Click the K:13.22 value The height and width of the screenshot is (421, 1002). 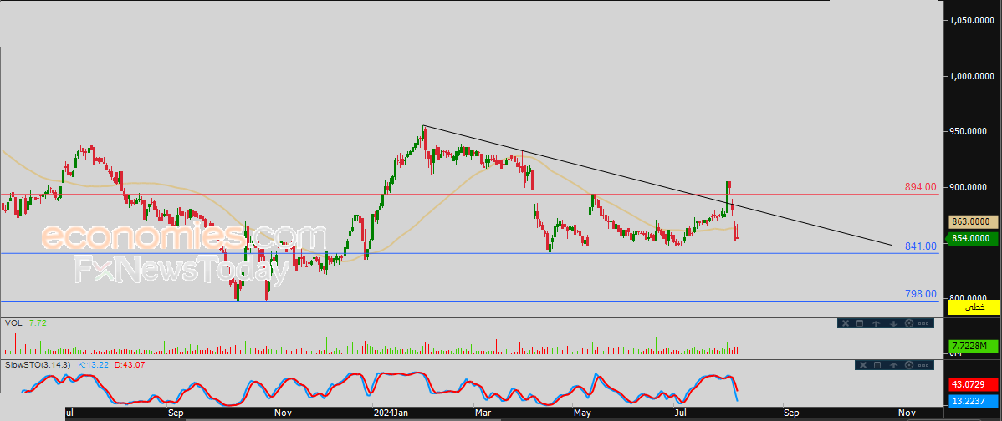point(94,365)
